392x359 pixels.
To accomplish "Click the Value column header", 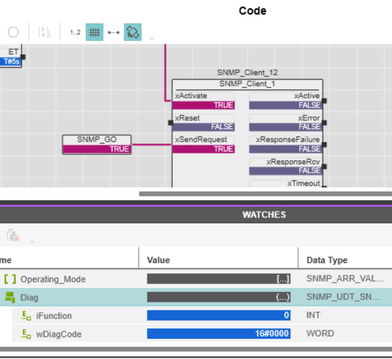I will (158, 260).
